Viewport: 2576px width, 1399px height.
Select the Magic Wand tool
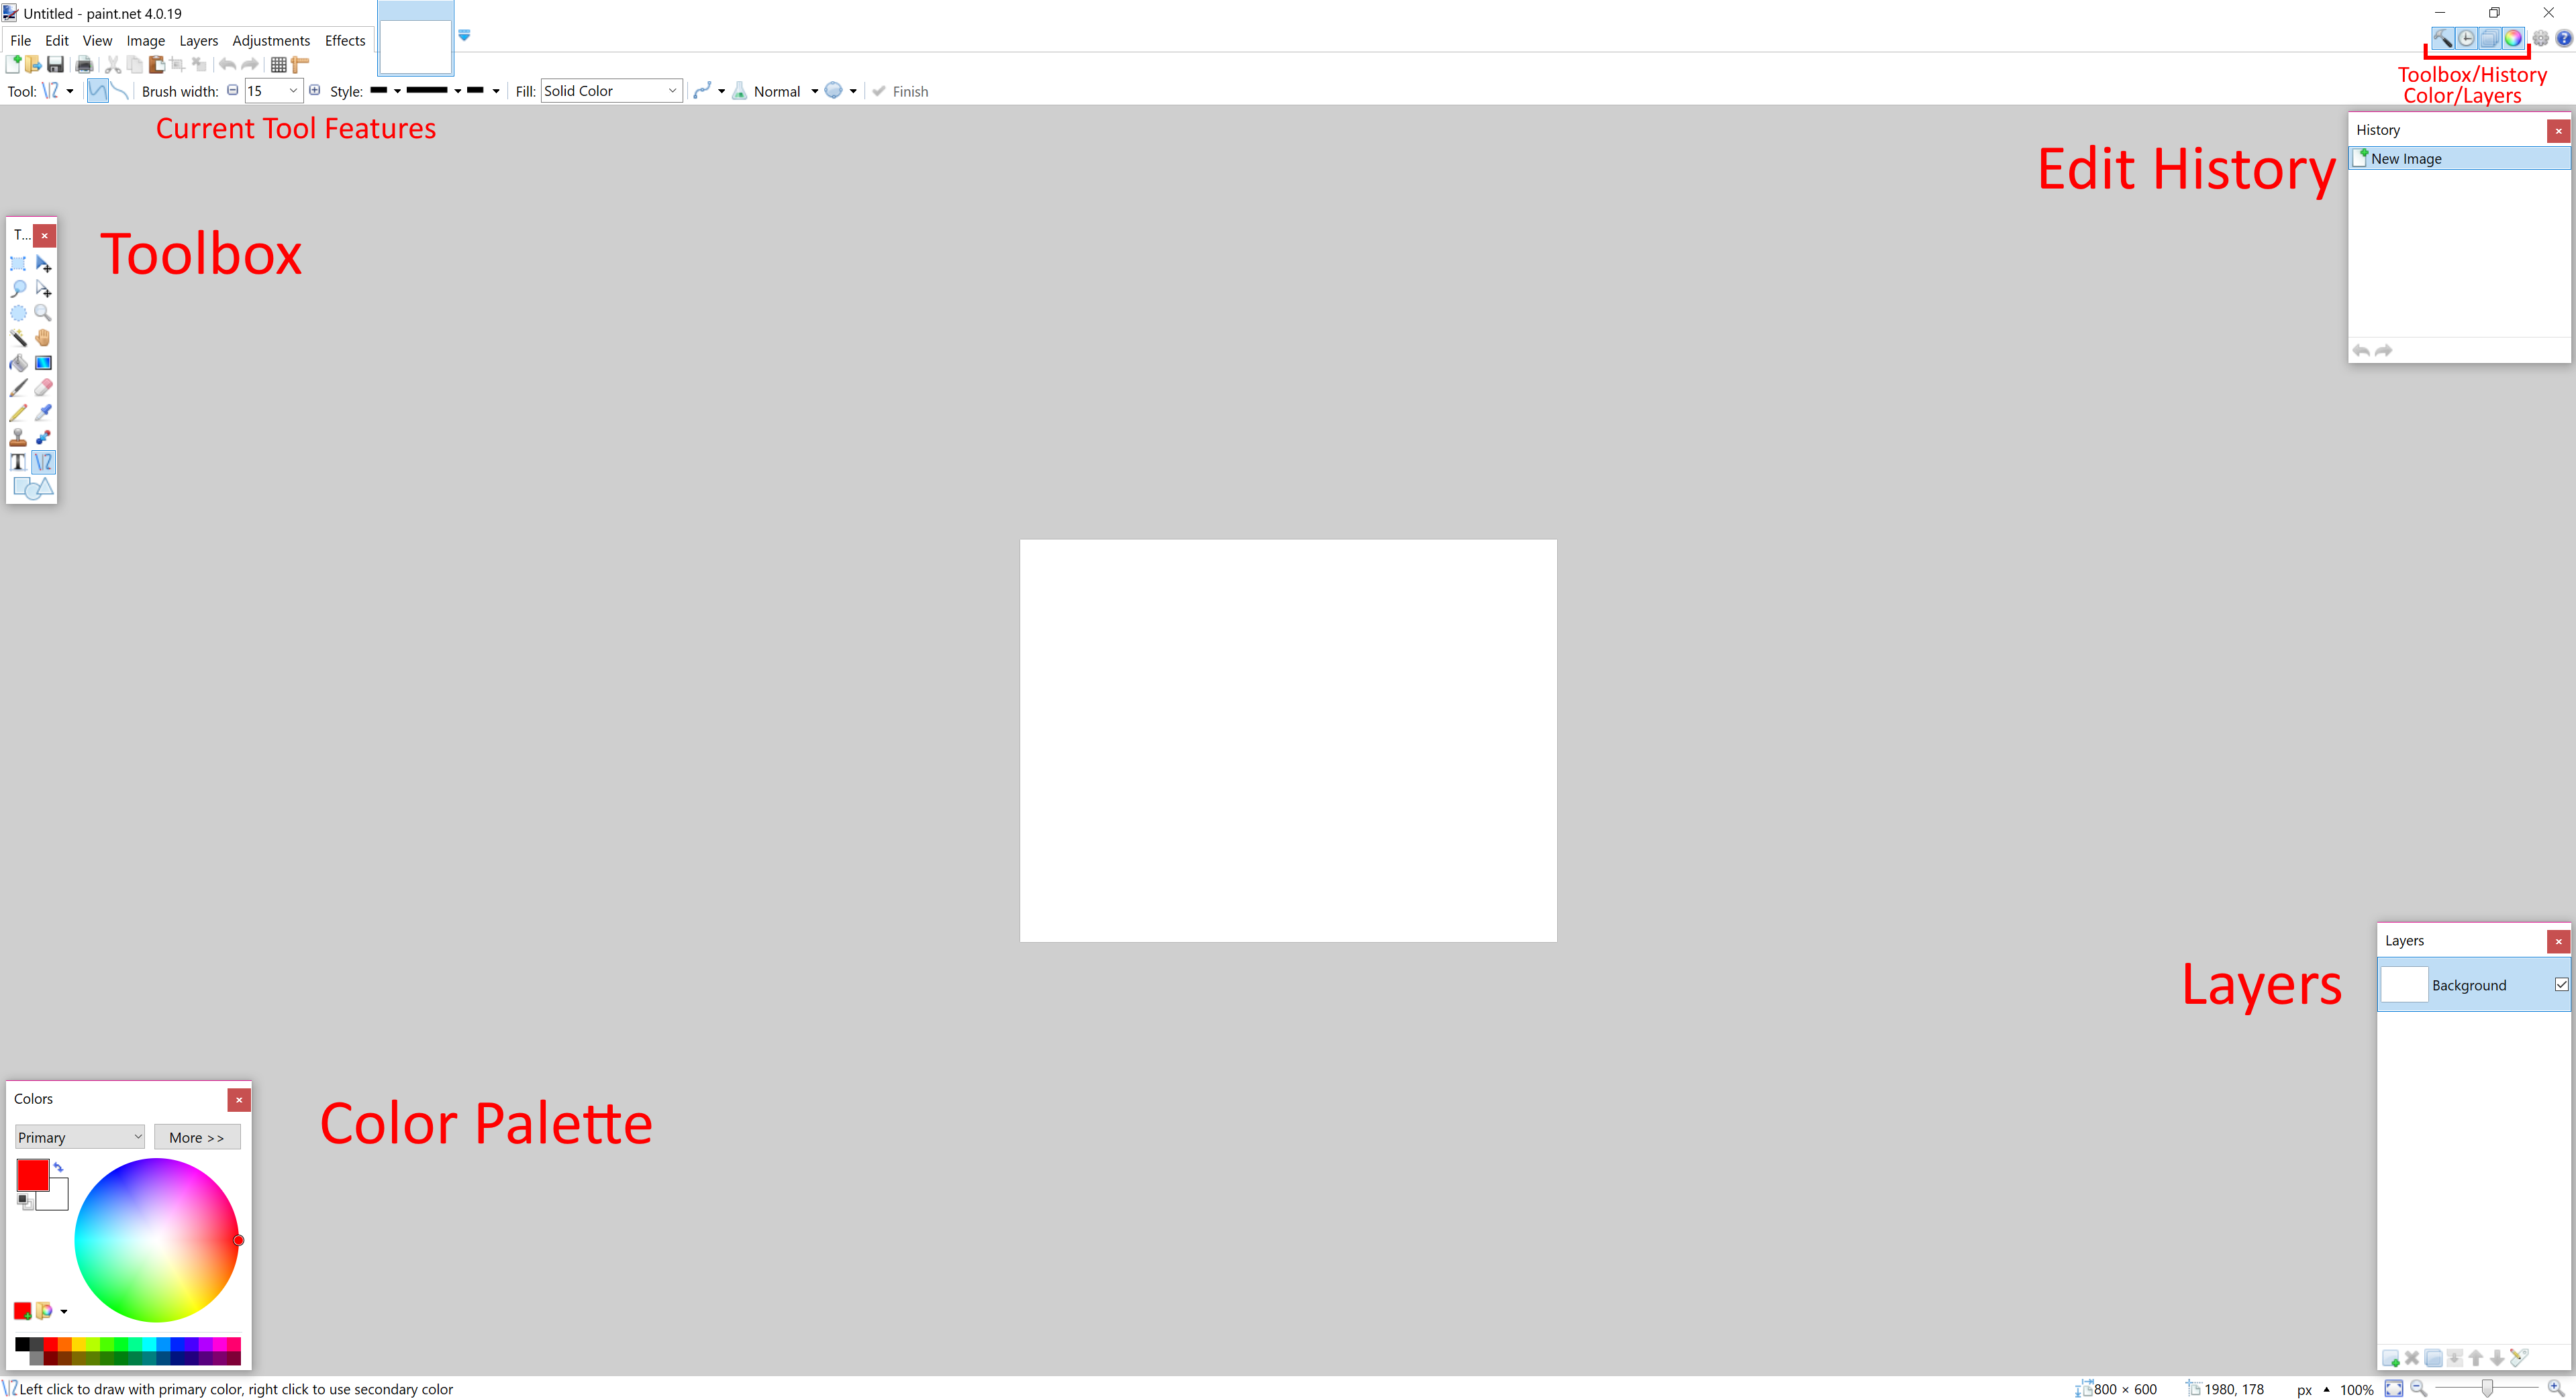(x=18, y=338)
